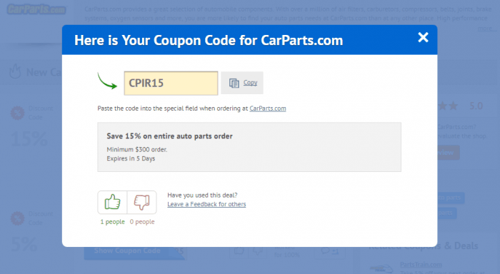
Task: Expand the description via the more link
Action: 486,29
